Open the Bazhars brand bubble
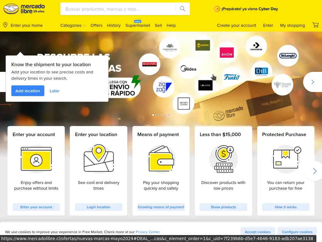This screenshot has width=322, height=242. click(149, 64)
